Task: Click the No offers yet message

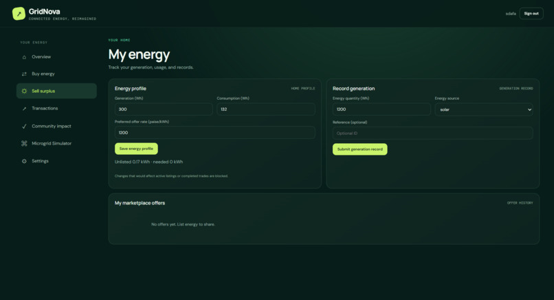Action: click(x=183, y=224)
